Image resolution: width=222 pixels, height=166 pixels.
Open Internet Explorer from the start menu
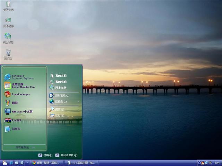click(17, 77)
